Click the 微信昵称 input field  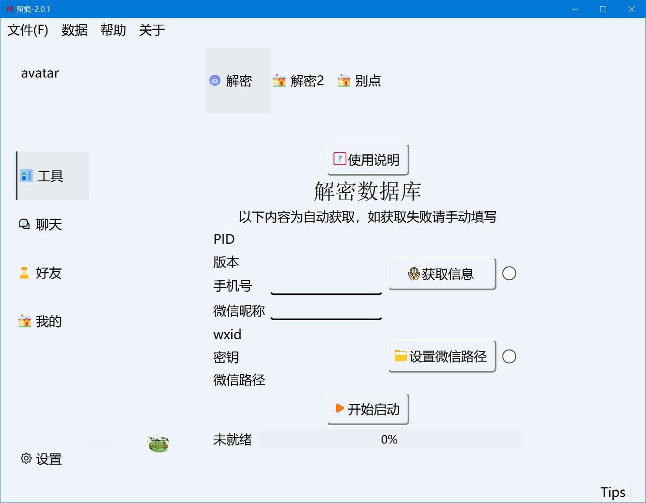click(326, 311)
